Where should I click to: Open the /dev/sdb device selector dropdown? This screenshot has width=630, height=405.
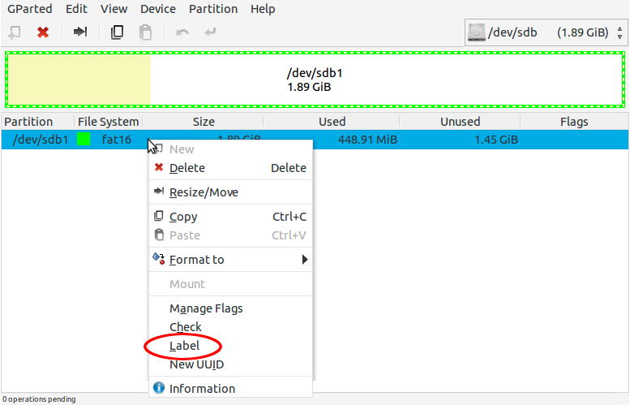[x=546, y=32]
